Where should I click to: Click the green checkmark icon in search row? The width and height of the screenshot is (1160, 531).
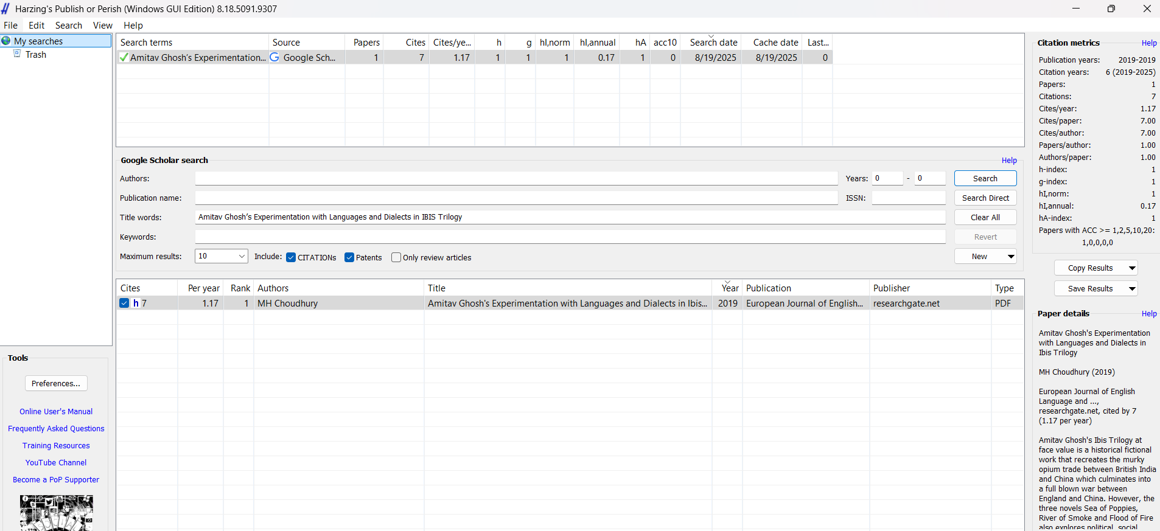point(124,57)
